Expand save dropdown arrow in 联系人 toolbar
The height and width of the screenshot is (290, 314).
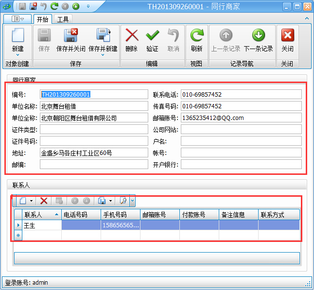(111, 201)
